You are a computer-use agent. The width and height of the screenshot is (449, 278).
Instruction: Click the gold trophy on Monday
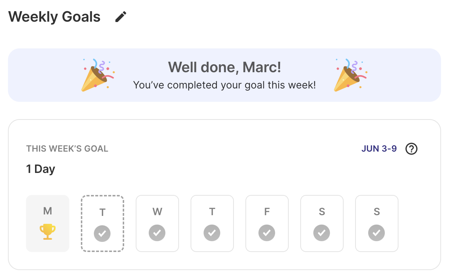point(47,232)
